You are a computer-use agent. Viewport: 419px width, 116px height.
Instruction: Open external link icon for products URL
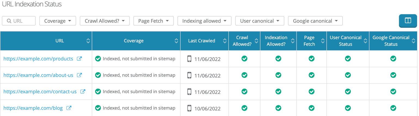coord(79,59)
